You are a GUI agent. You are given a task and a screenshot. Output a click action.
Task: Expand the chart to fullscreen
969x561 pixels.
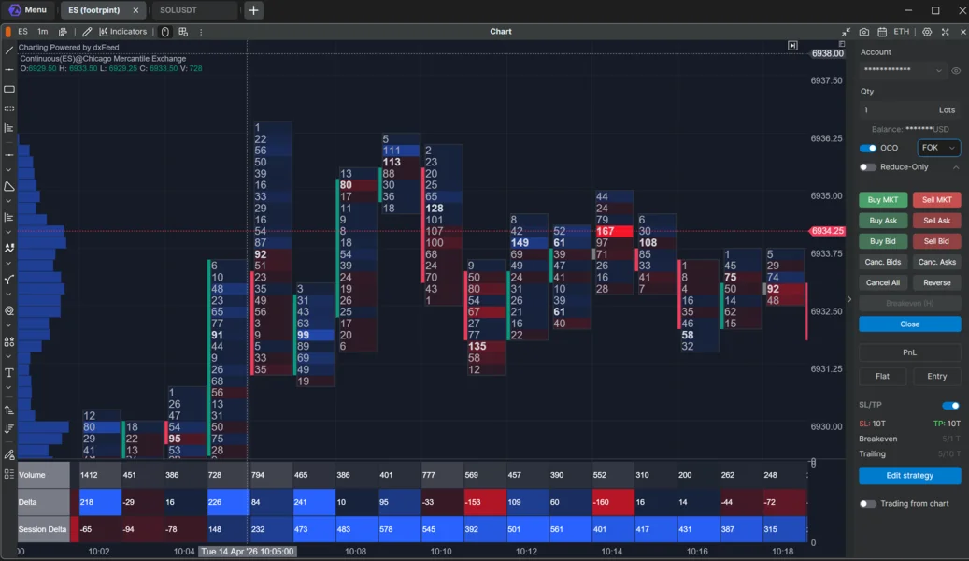[945, 32]
